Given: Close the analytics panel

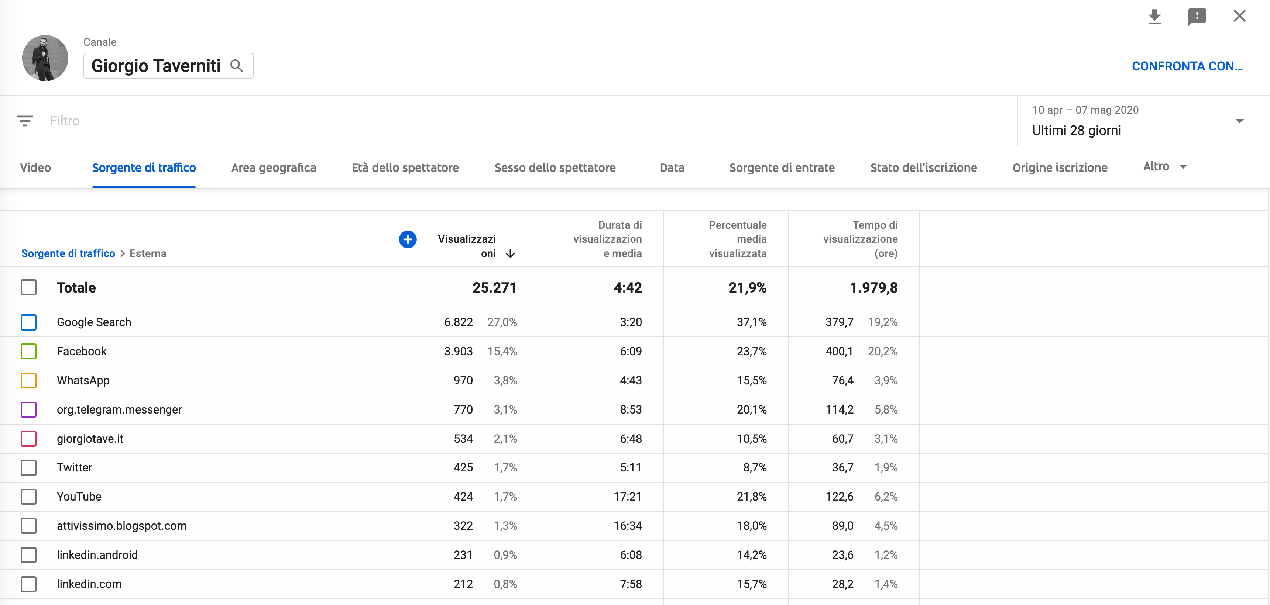Looking at the screenshot, I should coord(1239,16).
